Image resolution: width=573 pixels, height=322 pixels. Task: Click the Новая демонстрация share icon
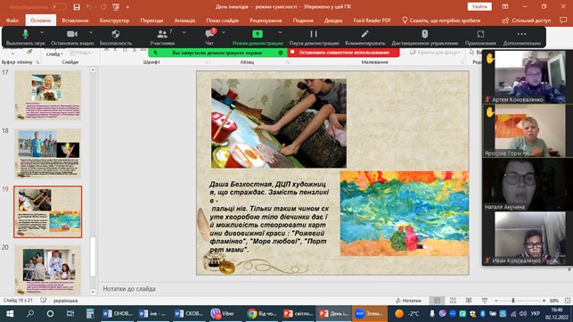coord(258,34)
